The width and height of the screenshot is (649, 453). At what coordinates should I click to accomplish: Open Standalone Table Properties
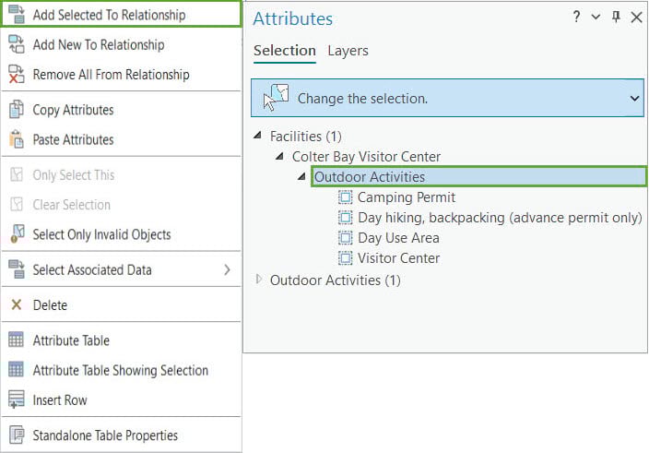(x=121, y=435)
